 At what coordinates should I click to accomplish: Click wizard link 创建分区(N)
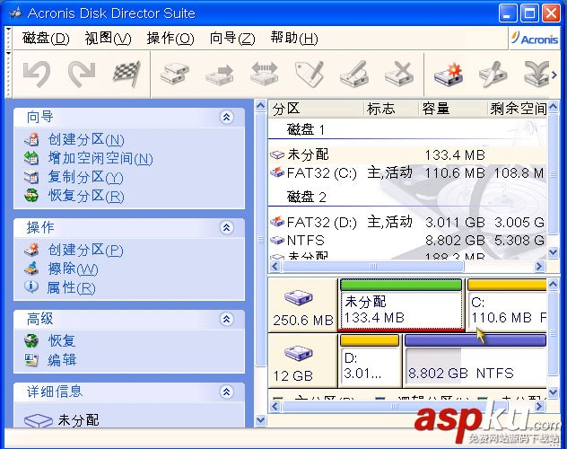[86, 140]
